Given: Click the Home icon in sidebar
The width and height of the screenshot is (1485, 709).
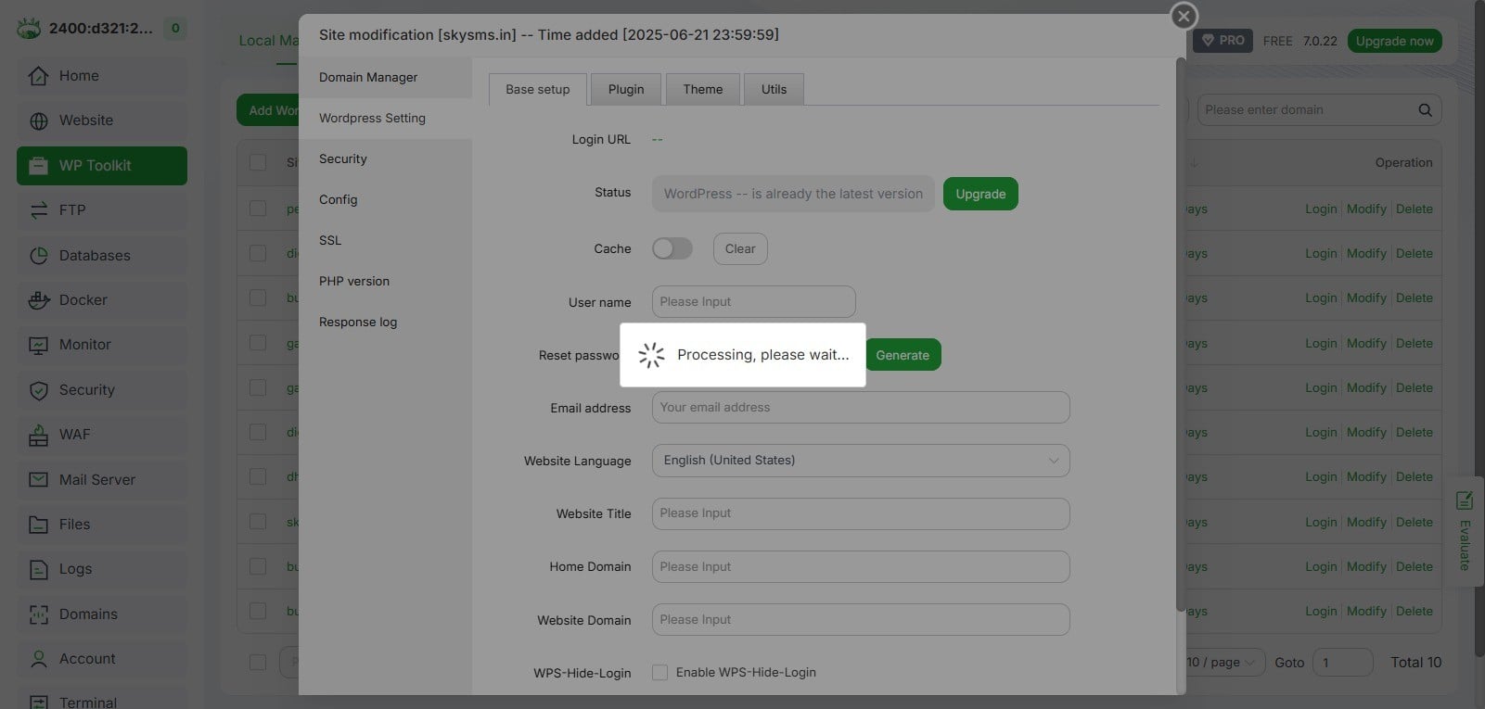Looking at the screenshot, I should (x=38, y=76).
